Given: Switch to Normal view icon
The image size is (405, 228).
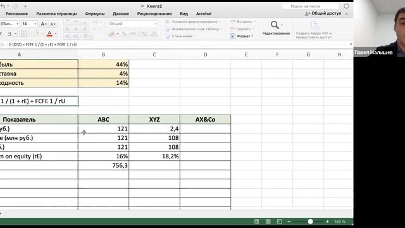Looking at the screenshot, I should (257, 222).
